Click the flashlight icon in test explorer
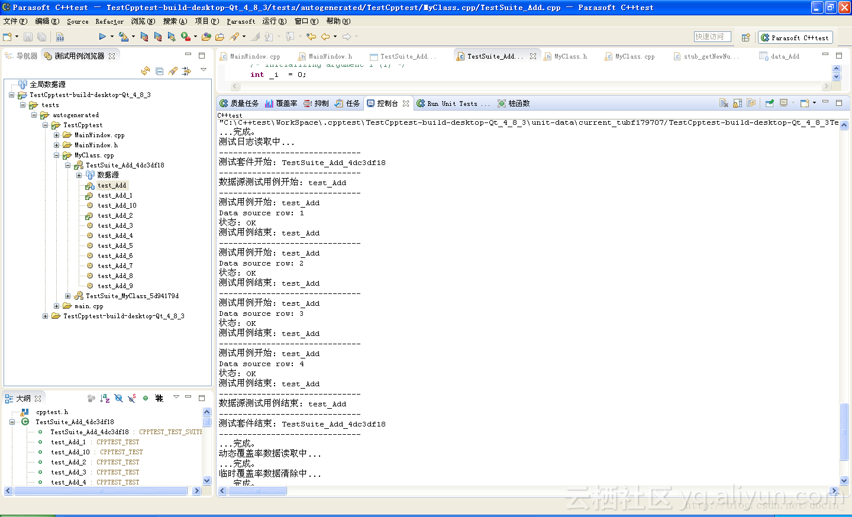The height and width of the screenshot is (517, 852). 173,71
